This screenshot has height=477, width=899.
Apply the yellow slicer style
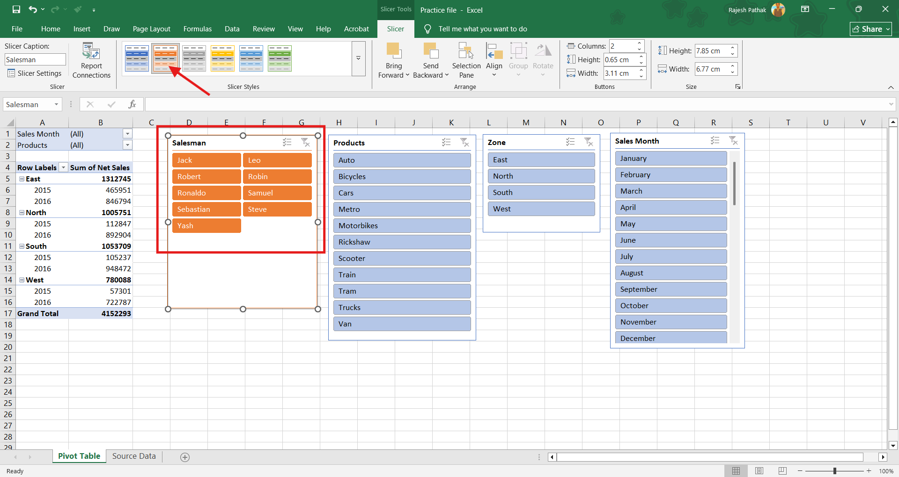click(x=222, y=58)
